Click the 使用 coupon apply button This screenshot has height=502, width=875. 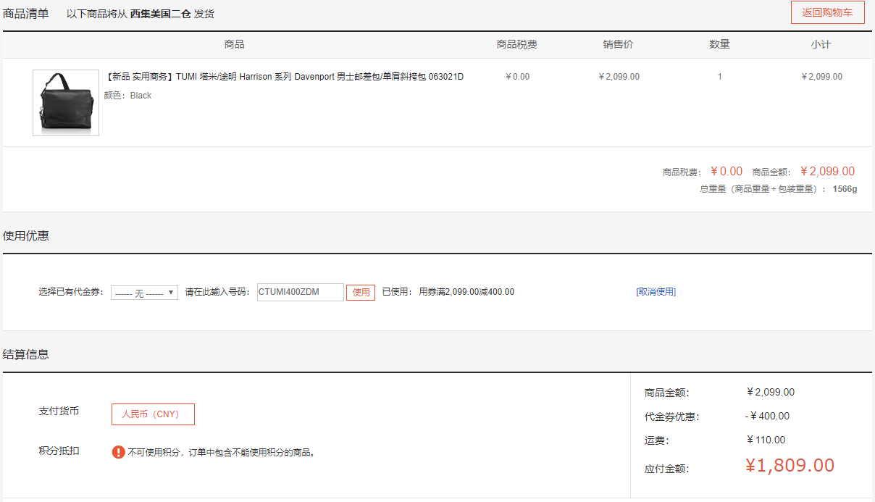[361, 293]
